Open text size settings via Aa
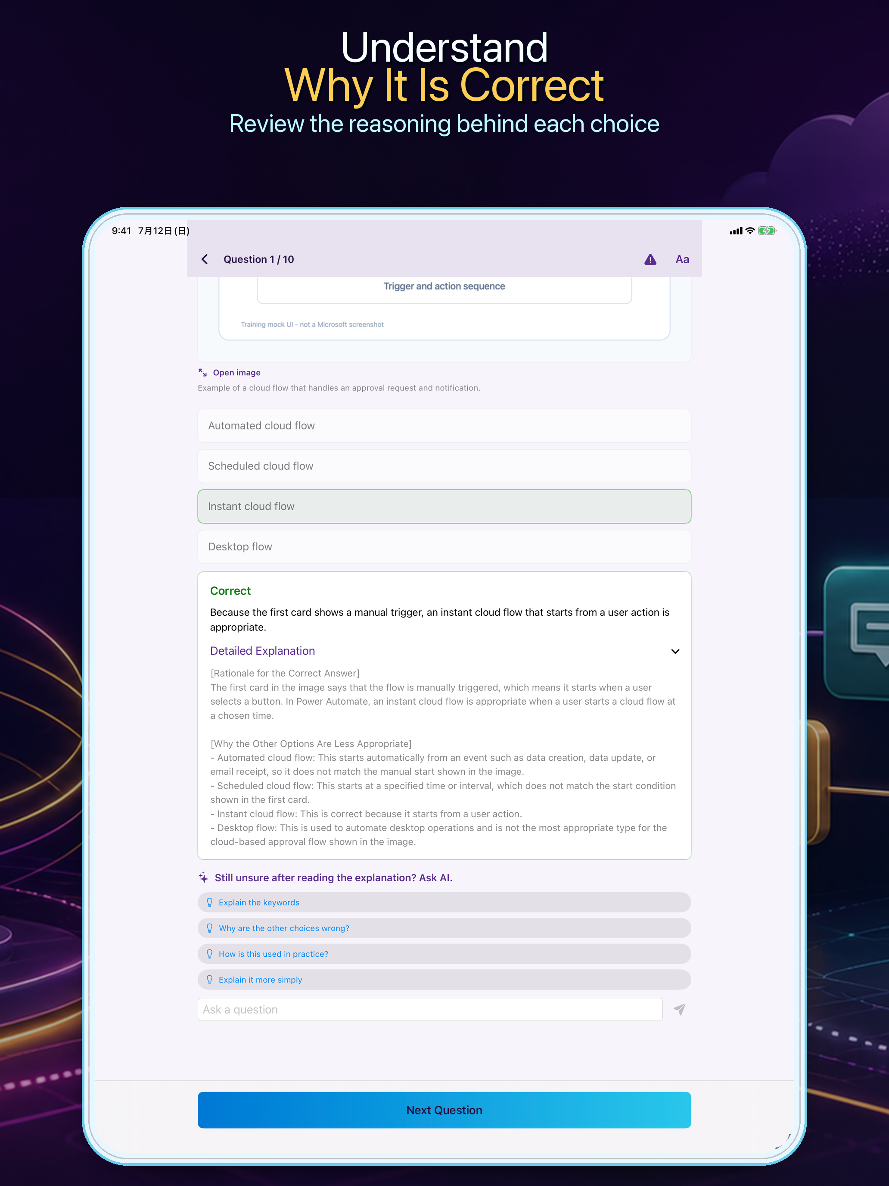This screenshot has height=1186, width=889. tap(682, 259)
